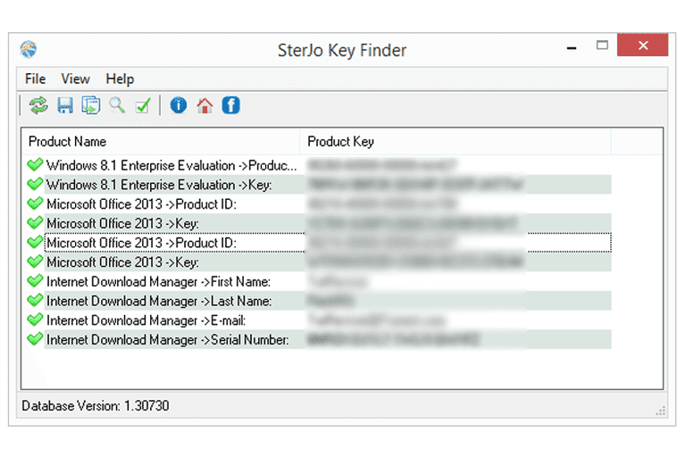This screenshot has height=457, width=686.
Task: Click the resize grip in status bar corner
Action: coord(661,411)
